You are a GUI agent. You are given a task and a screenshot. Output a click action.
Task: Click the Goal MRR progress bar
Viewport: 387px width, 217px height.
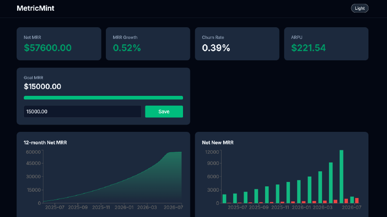click(x=103, y=98)
